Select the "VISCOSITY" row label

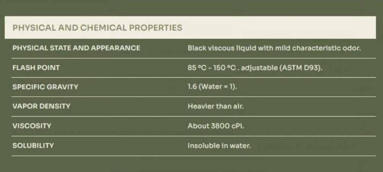coord(31,126)
